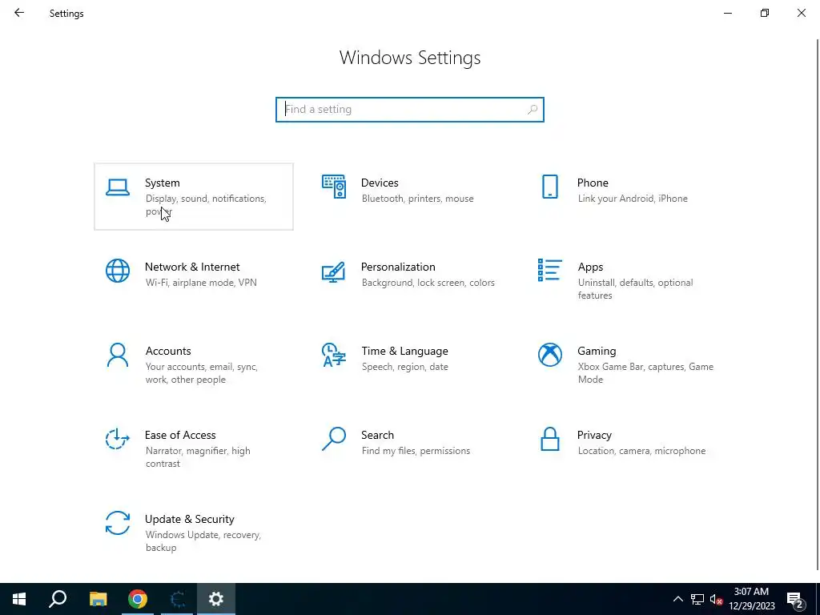Click 'Windows Update, recovery, backup' text
Screen dimensions: 820x615
203,541
